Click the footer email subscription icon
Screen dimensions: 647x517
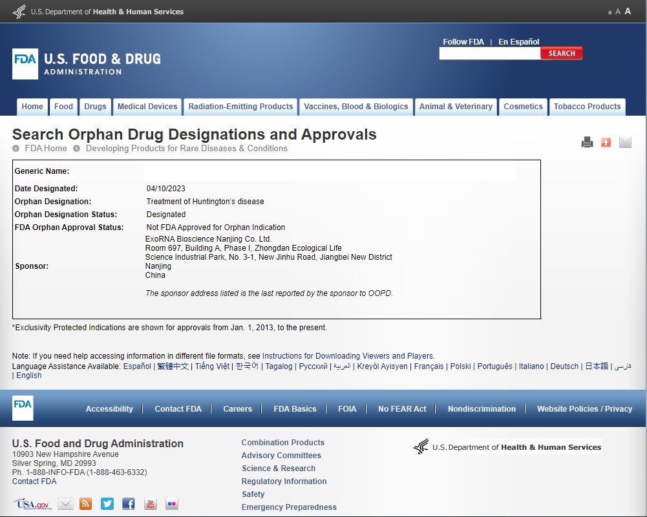65,504
